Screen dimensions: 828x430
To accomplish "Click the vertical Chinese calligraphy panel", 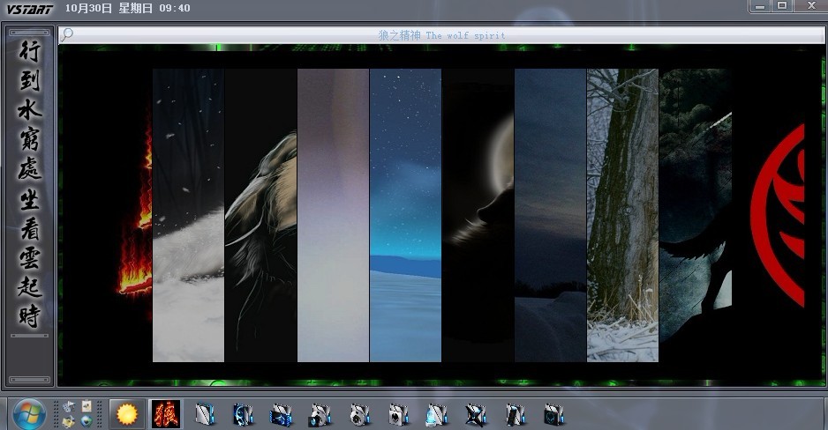I will pos(30,183).
